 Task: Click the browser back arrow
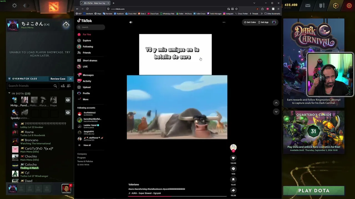click(x=77, y=9)
